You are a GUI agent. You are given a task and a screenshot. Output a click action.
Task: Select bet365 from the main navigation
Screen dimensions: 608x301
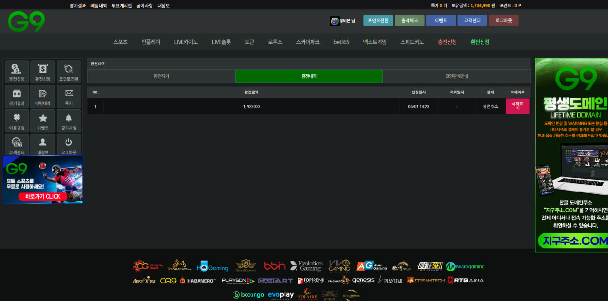pos(341,42)
